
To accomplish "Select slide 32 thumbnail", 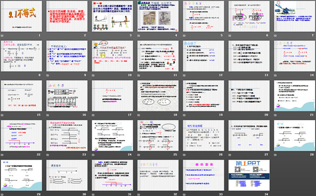I will [158, 175].
